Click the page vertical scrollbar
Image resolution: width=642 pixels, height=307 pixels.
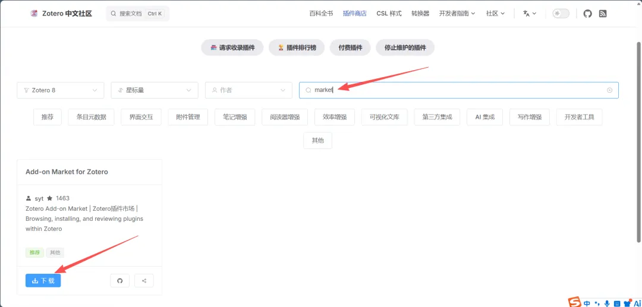tap(638, 141)
